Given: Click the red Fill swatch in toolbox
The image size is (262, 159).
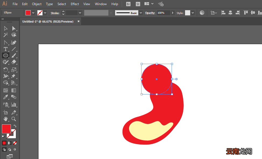Looking at the screenshot, I should coord(6,129).
